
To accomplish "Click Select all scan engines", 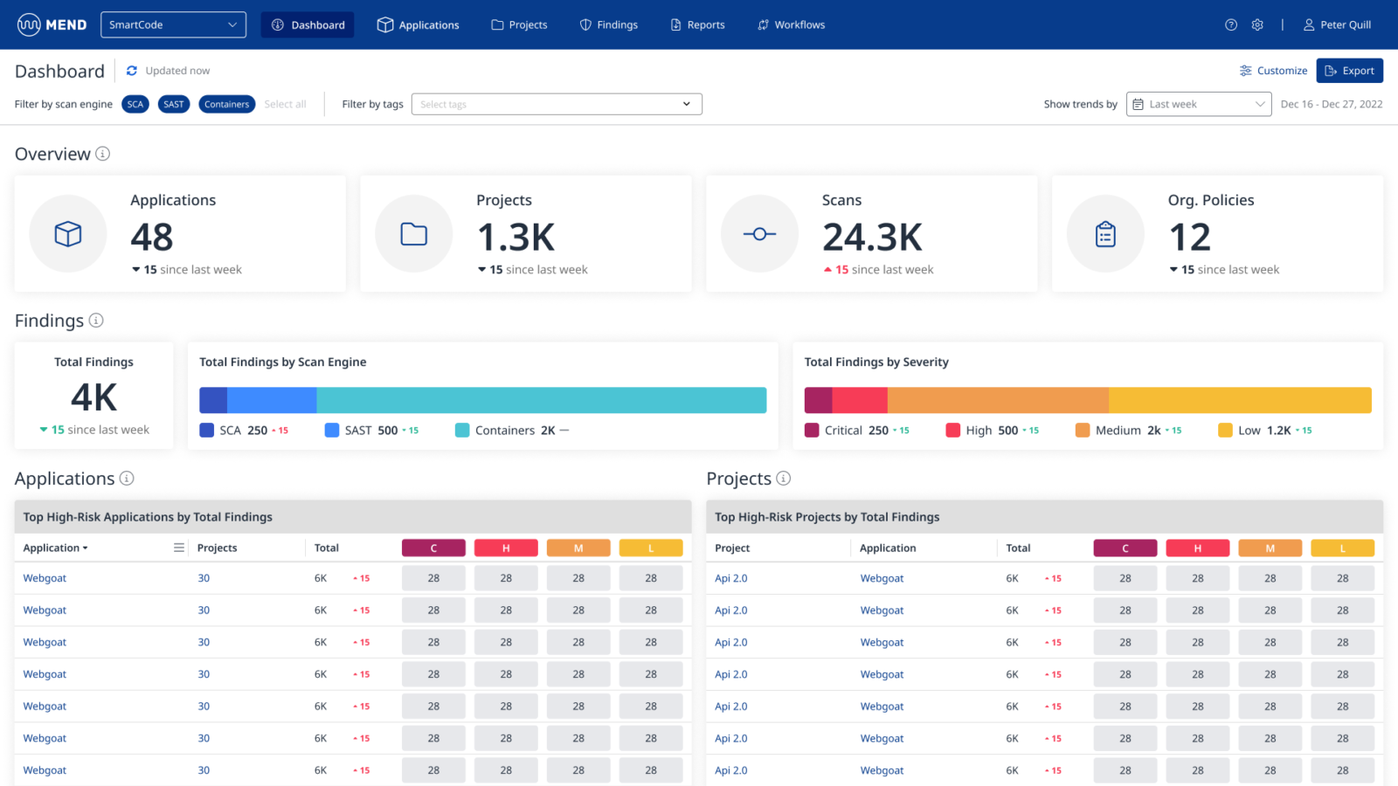I will coord(285,104).
